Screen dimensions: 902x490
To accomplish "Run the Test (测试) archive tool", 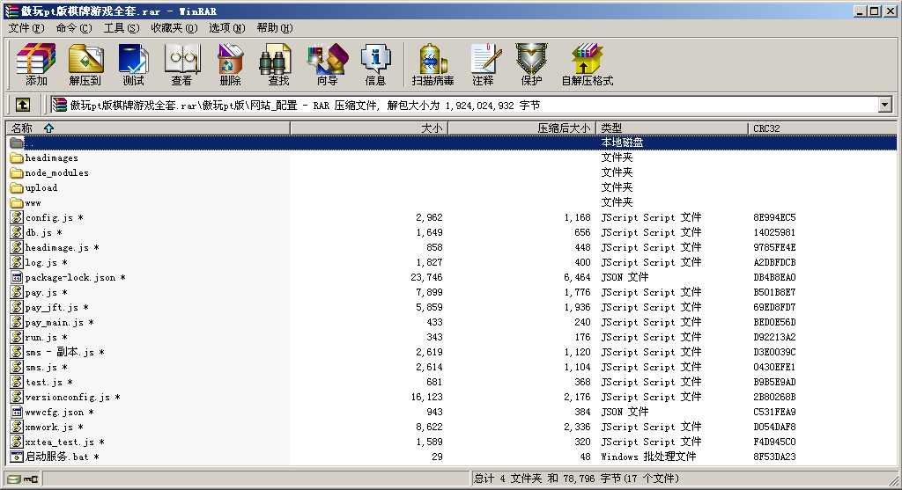I will [x=134, y=63].
